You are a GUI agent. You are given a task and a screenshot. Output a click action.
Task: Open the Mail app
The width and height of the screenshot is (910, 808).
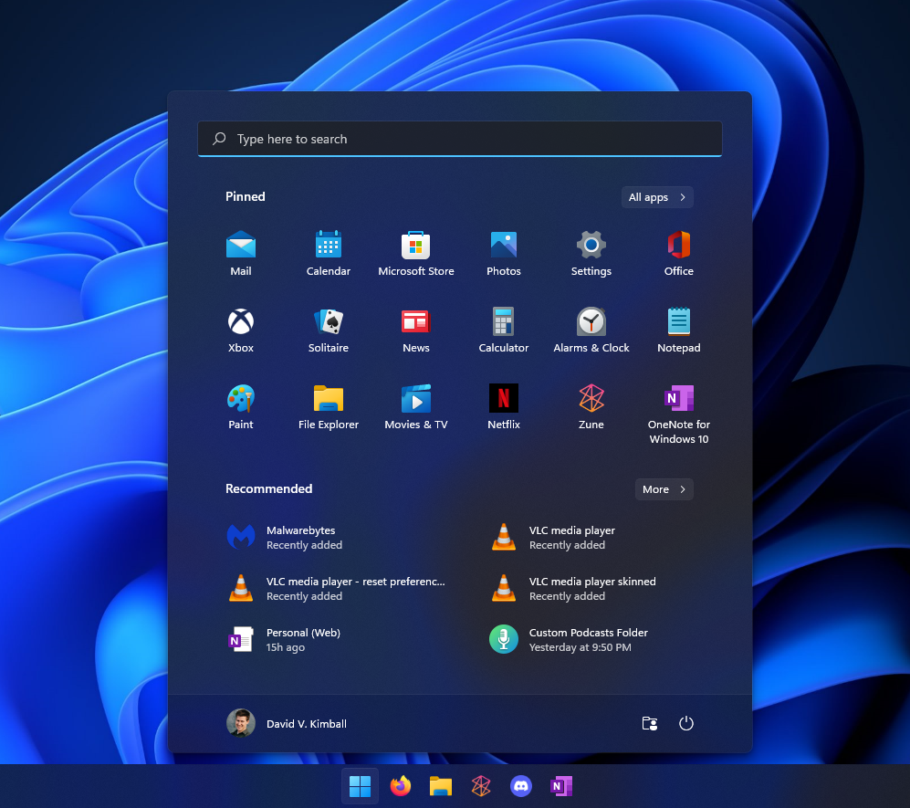[x=241, y=253]
